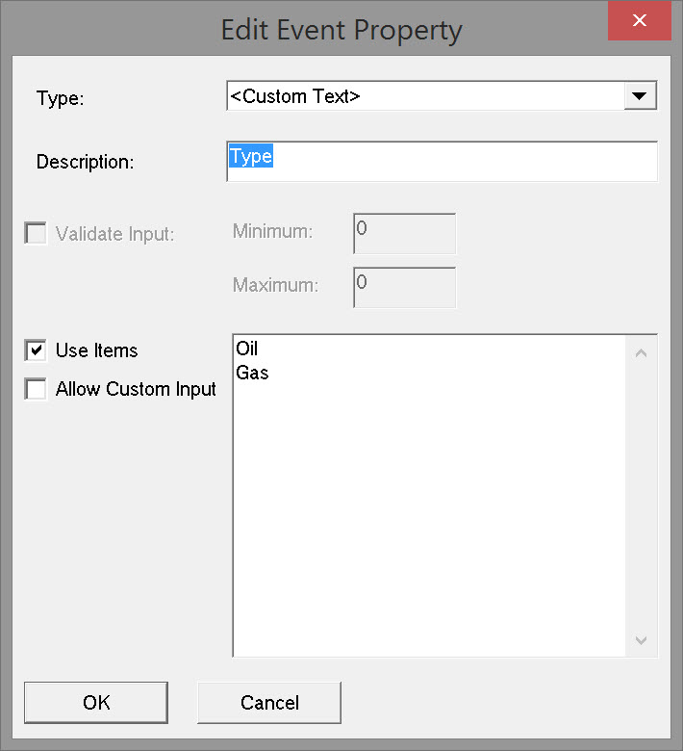The height and width of the screenshot is (751, 683).
Task: Select the Oil entry in items list
Action: tap(247, 349)
